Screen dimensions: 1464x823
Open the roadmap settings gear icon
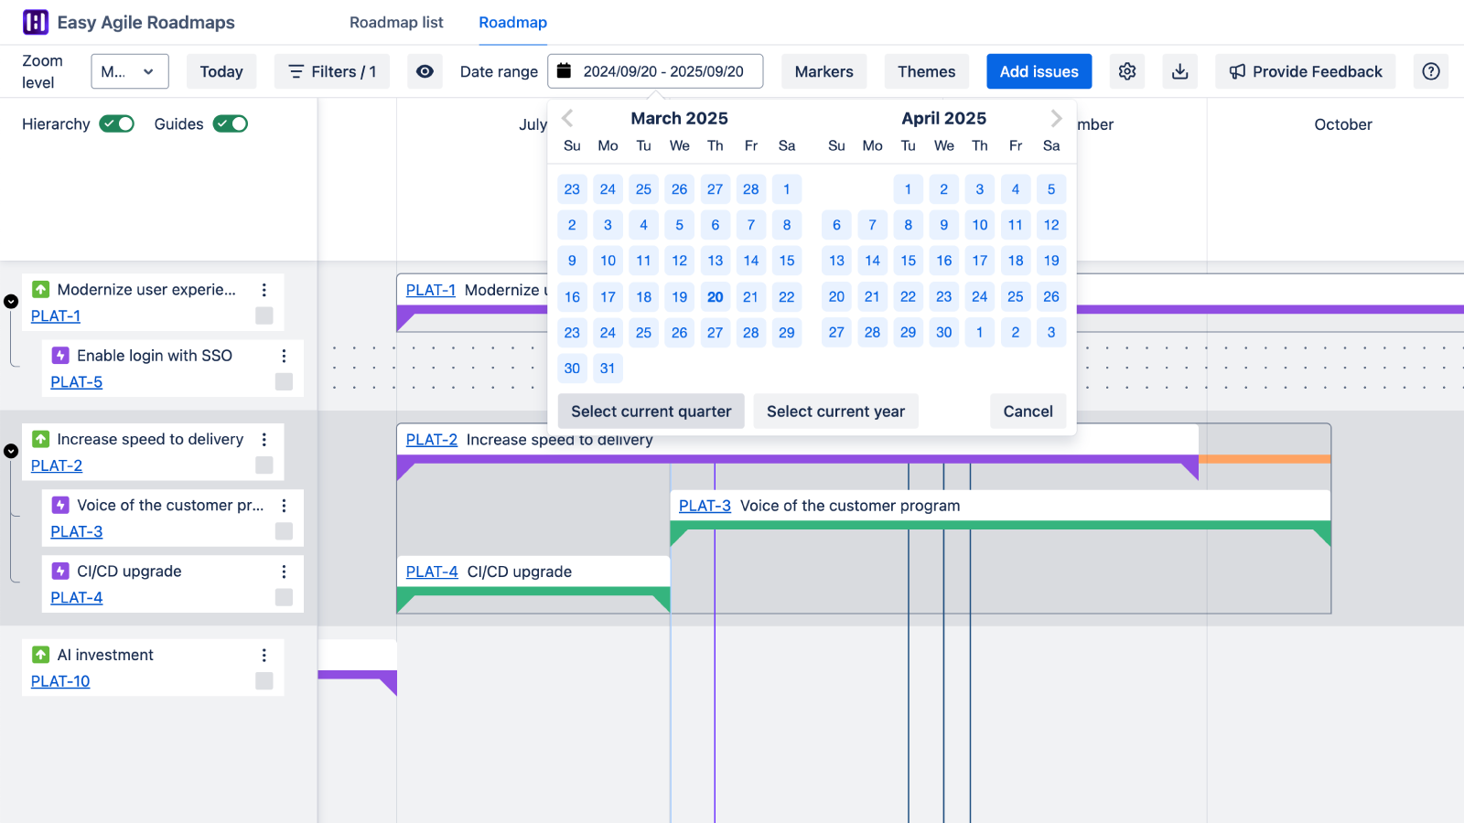point(1126,71)
